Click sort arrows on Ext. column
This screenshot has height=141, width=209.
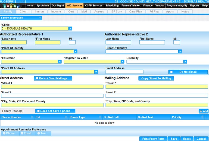click(66, 117)
